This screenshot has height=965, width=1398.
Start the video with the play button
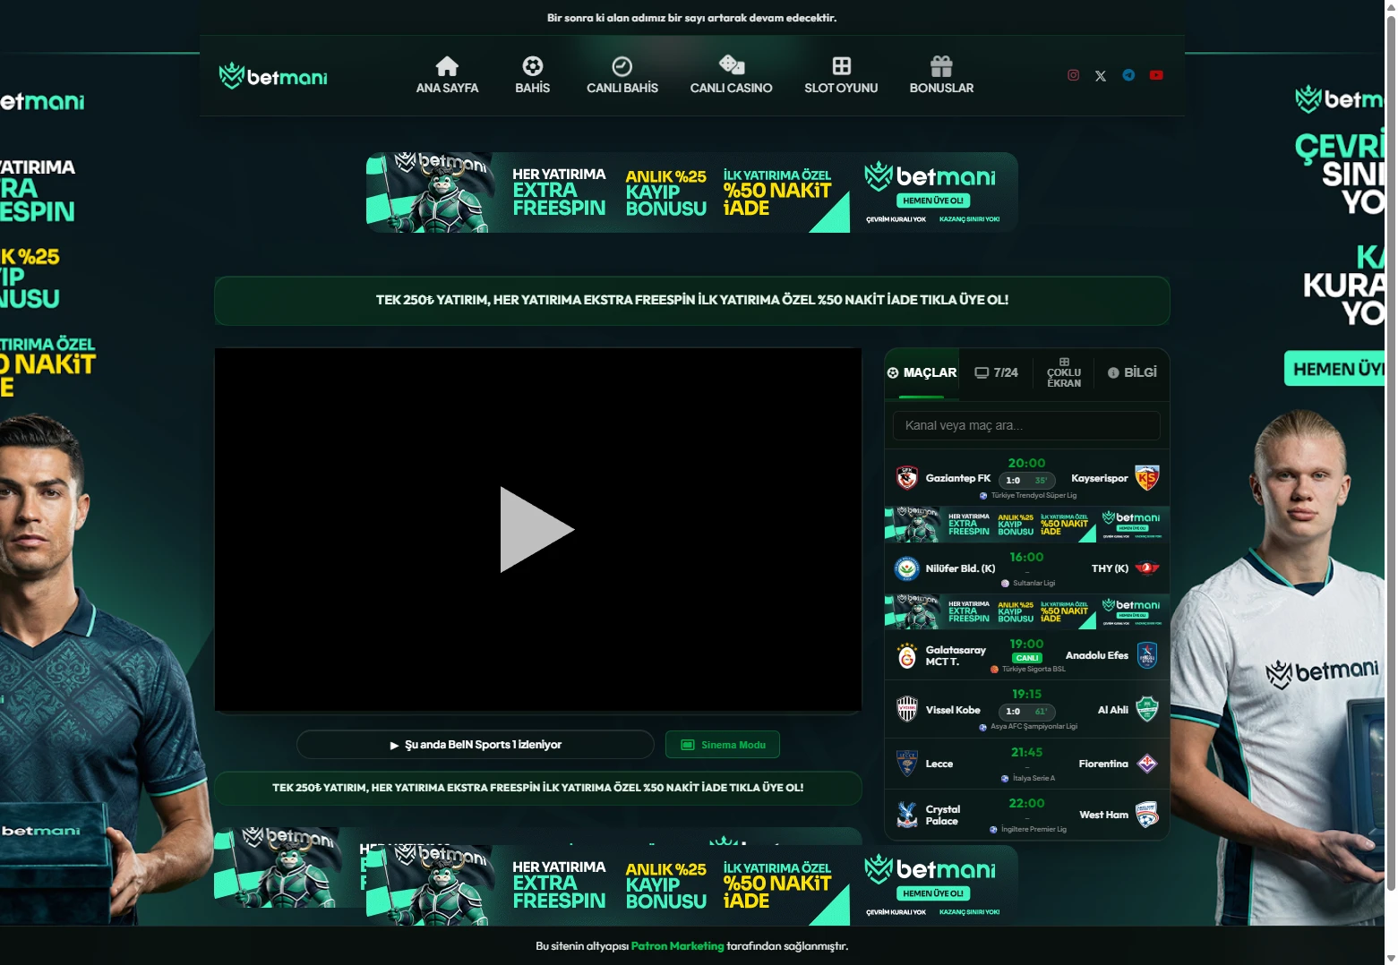pyautogui.click(x=536, y=529)
